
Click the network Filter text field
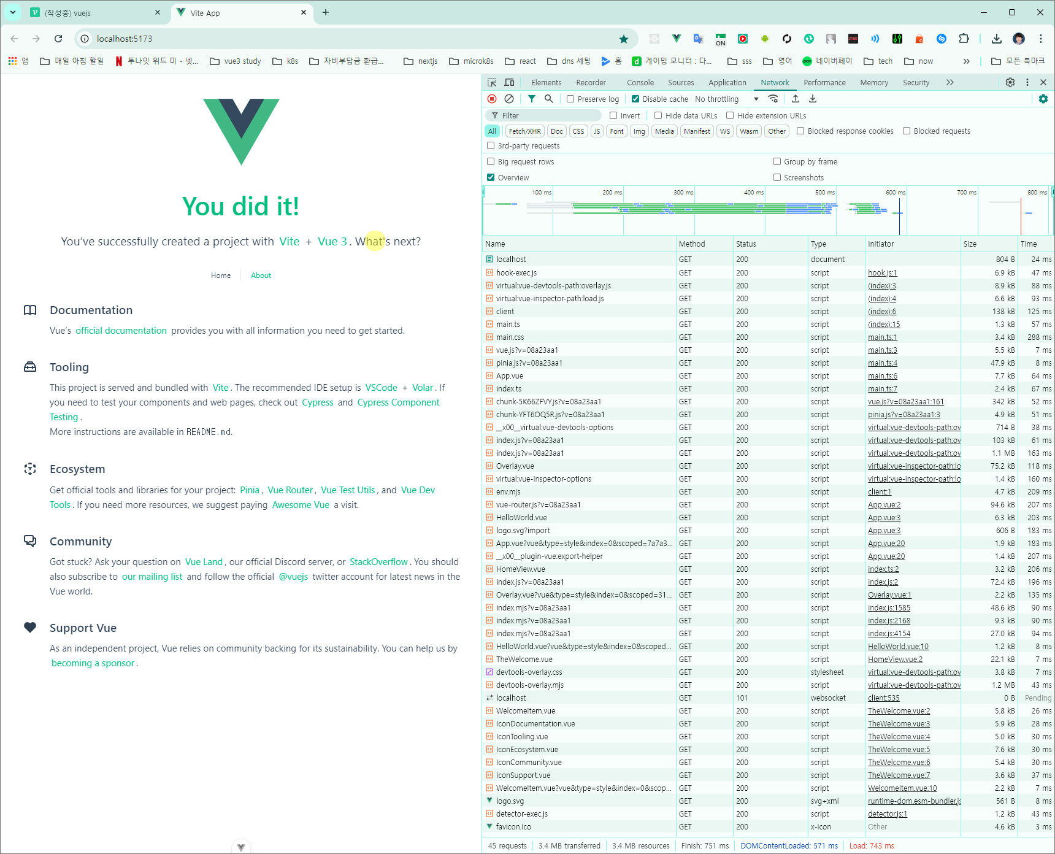point(543,115)
